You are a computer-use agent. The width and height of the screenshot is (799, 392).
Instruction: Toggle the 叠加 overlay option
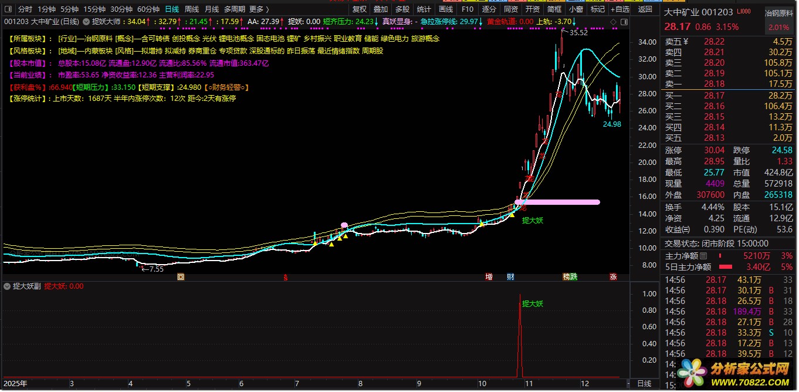pos(381,9)
